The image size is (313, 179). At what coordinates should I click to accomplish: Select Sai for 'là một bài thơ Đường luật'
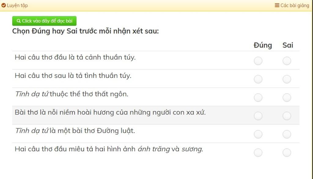[x=287, y=134]
